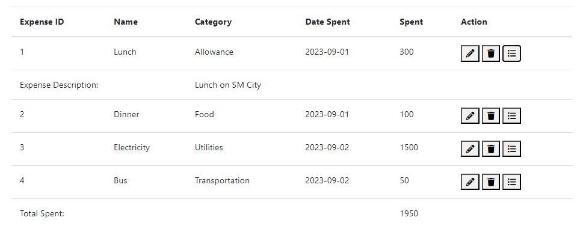Click the Expense ID column header
583x247 pixels.
pyautogui.click(x=42, y=22)
